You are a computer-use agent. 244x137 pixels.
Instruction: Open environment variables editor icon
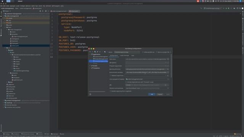click(x=168, y=72)
